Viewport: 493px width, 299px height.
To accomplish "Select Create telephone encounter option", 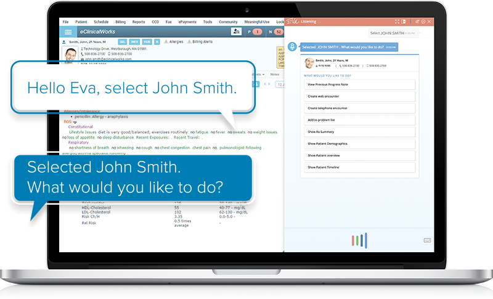I will pyautogui.click(x=359, y=108).
